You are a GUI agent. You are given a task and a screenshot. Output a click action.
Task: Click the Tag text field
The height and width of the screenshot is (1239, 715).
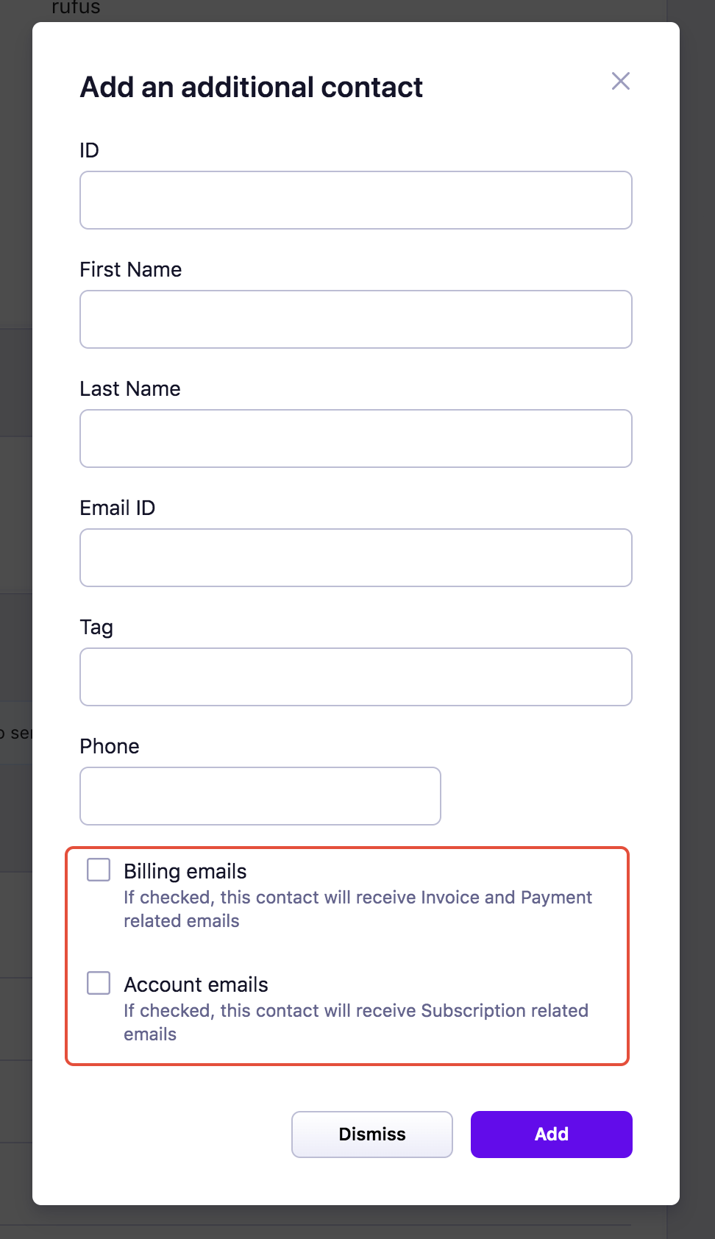coord(355,677)
